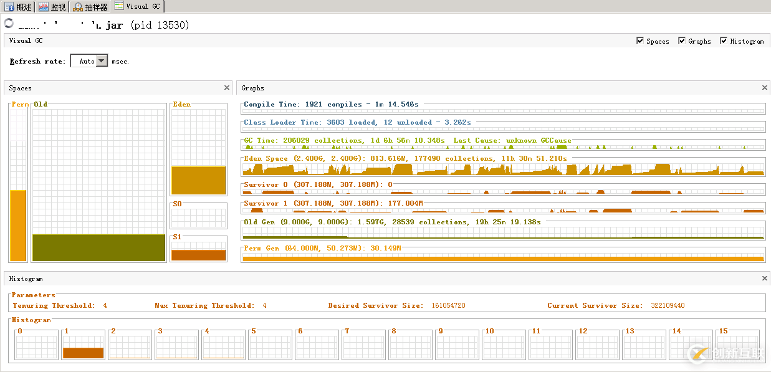Toggle the Histogram checkbox
771x372 pixels.
[724, 41]
